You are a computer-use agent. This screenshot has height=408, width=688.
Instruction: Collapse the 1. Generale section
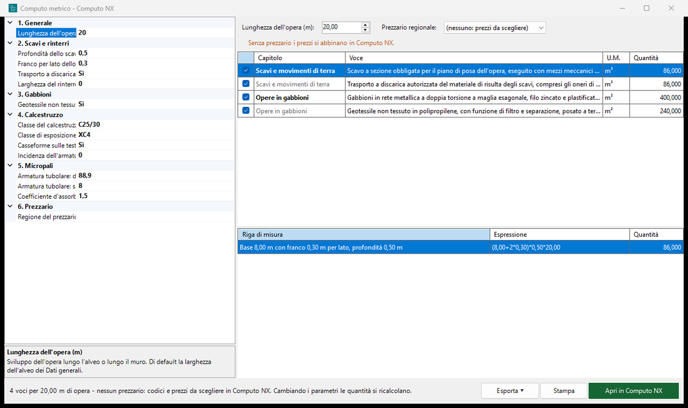[10, 22]
